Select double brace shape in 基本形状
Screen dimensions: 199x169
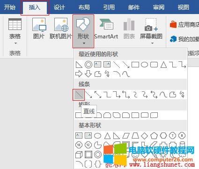(98, 164)
